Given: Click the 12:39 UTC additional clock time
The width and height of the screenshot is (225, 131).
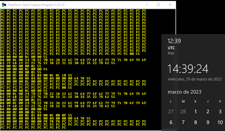Looking at the screenshot, I should (174, 41).
